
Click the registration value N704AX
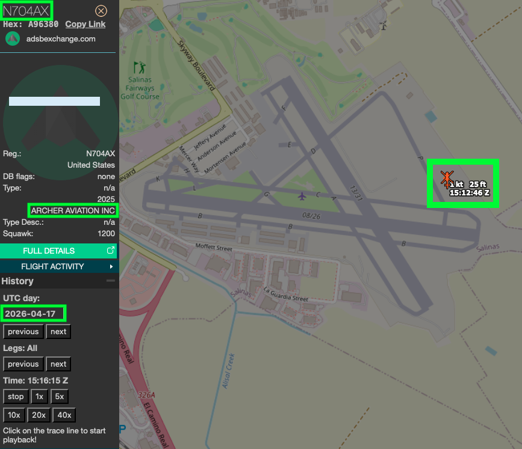(101, 153)
